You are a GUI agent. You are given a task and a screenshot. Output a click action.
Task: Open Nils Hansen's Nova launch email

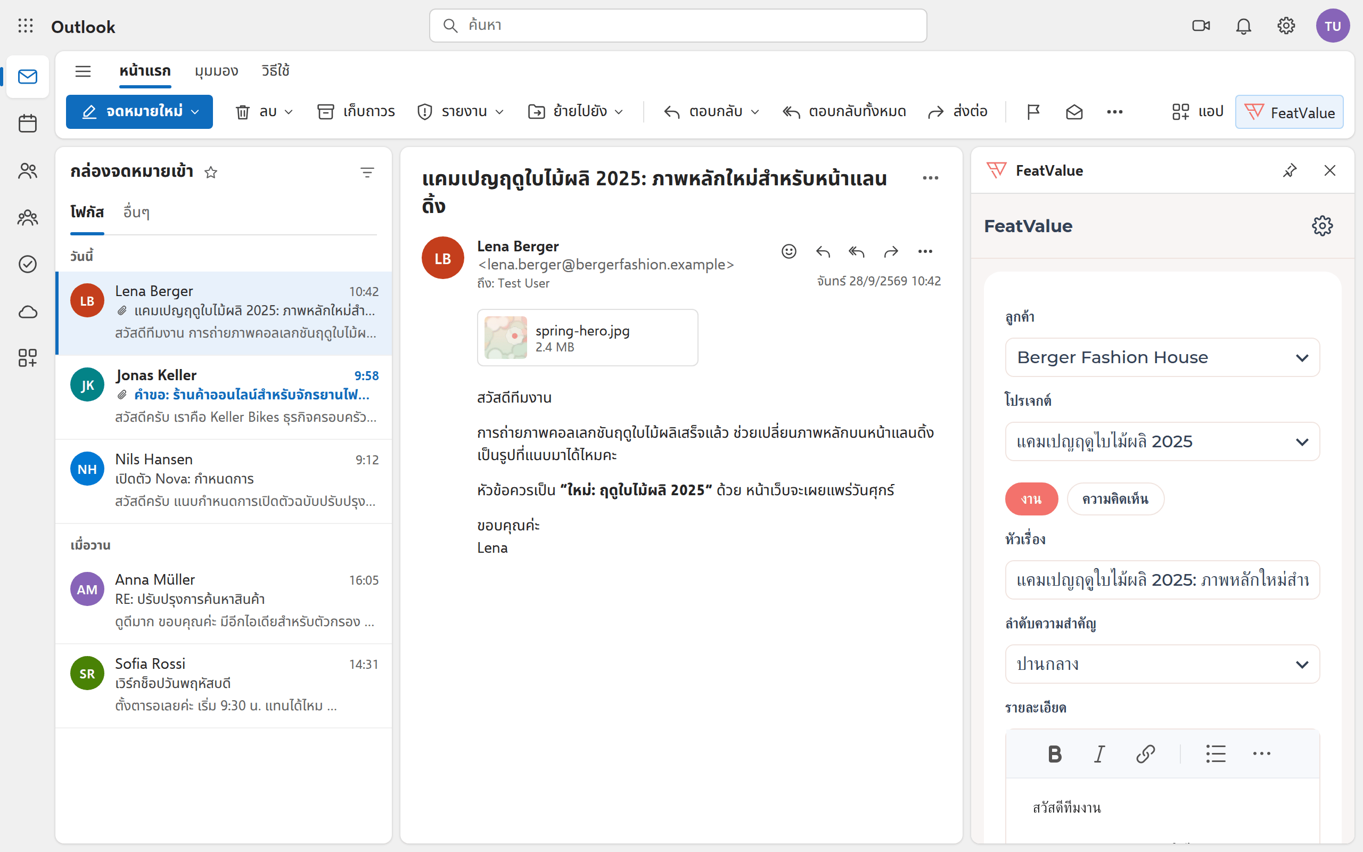(224, 481)
